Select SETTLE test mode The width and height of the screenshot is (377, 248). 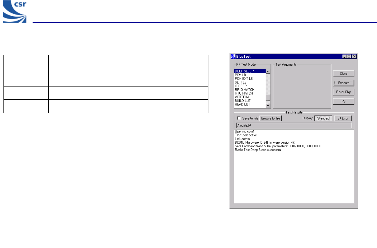pos(250,82)
